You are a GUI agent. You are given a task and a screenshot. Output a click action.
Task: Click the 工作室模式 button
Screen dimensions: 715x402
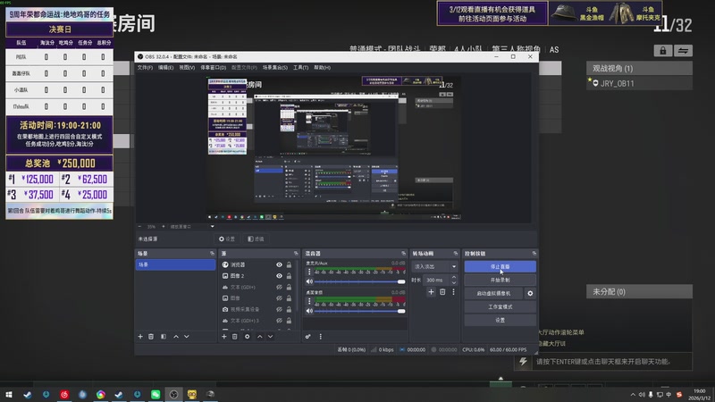[x=500, y=306]
